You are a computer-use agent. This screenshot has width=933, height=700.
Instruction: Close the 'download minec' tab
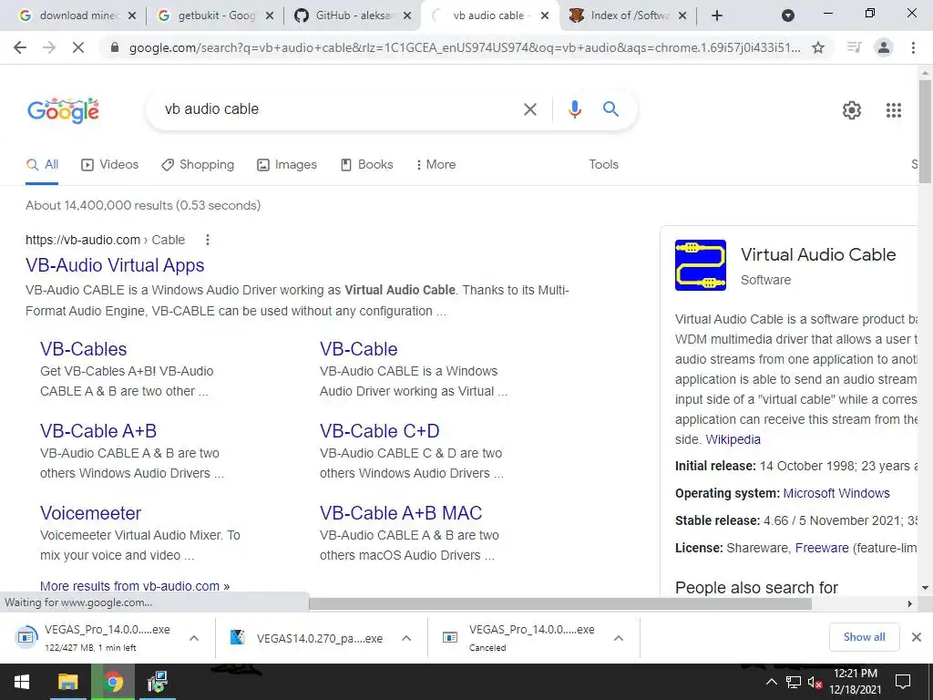coord(132,16)
